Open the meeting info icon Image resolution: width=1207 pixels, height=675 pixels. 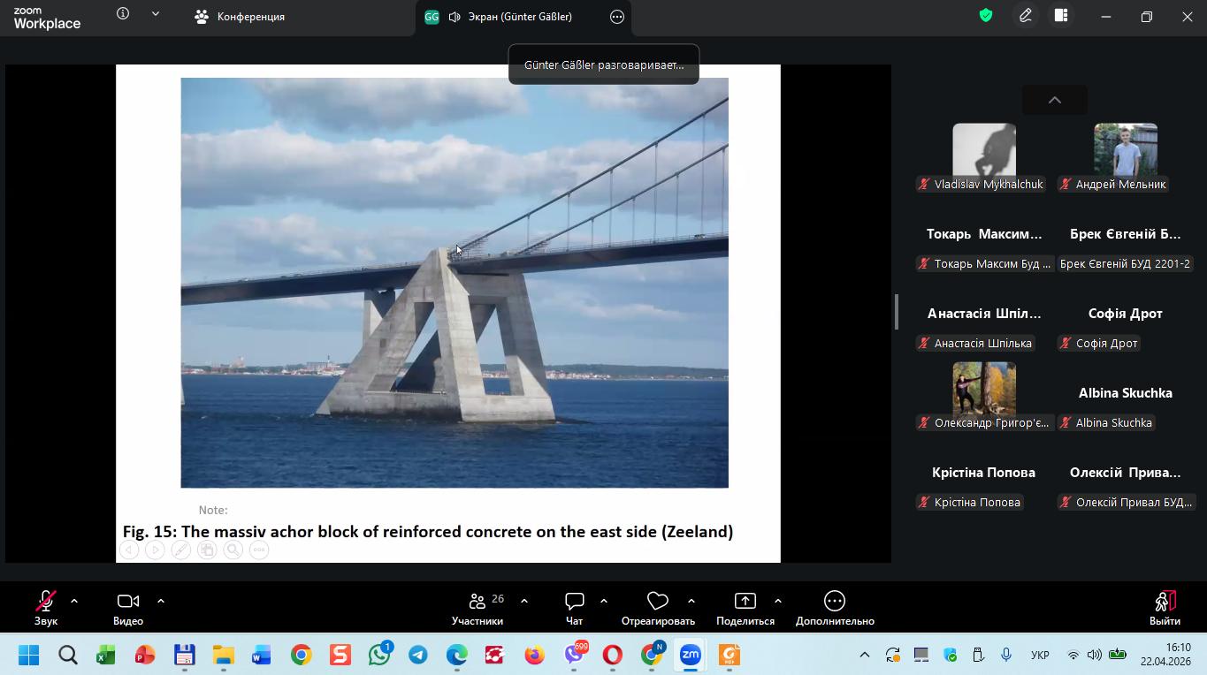click(x=123, y=14)
